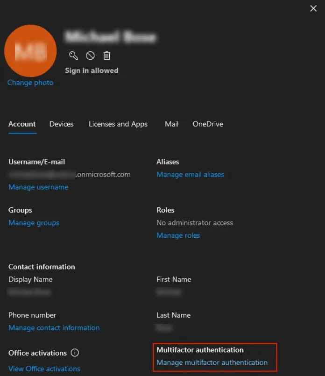Open the OneDrive tab
Viewport: 325px width, 376px height.
click(208, 124)
